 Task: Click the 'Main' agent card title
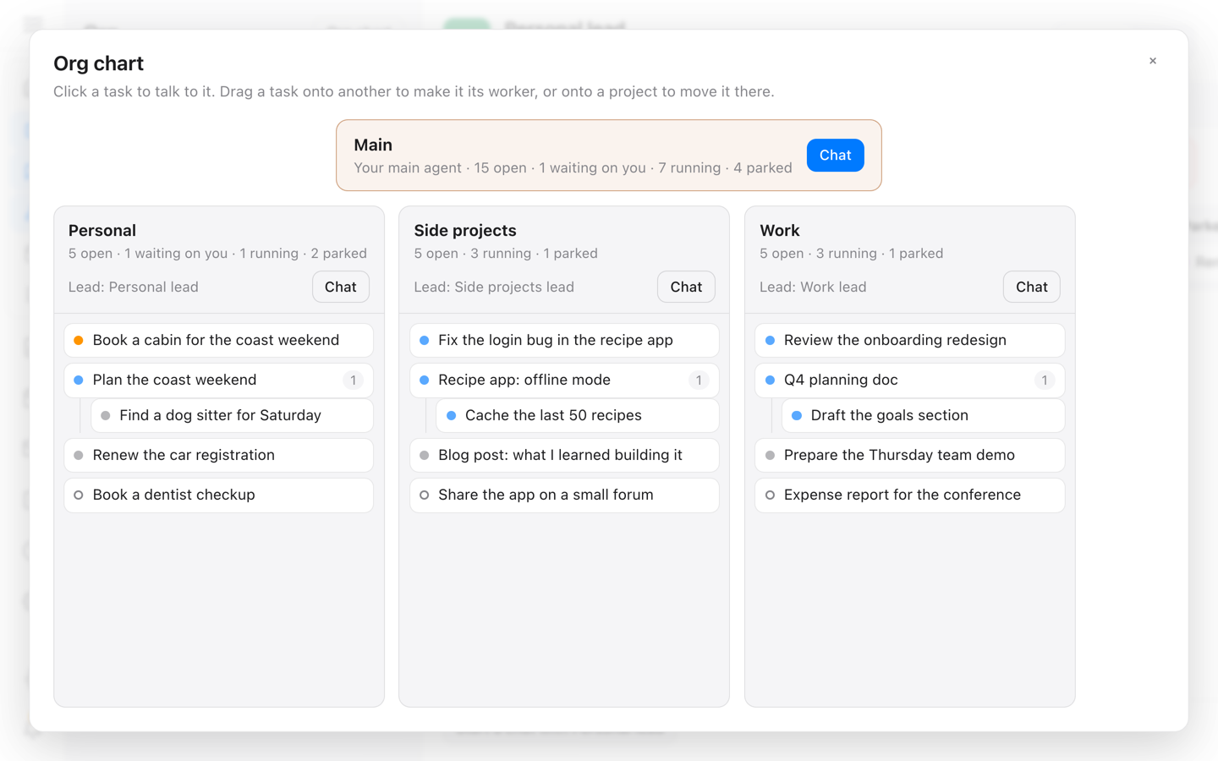373,145
